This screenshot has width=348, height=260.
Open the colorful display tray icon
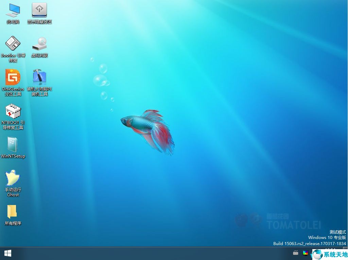(x=305, y=253)
